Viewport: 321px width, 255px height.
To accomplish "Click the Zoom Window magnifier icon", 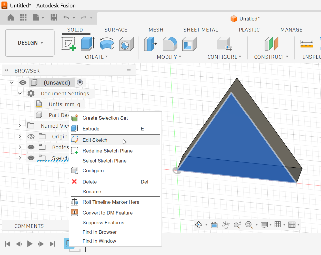I will (249, 225).
